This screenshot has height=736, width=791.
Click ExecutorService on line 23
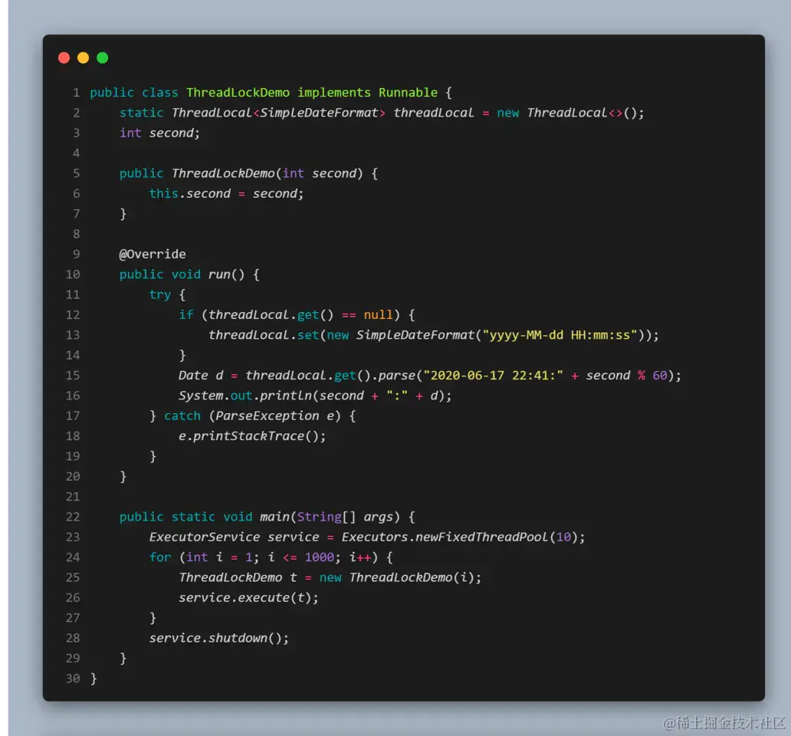[205, 537]
